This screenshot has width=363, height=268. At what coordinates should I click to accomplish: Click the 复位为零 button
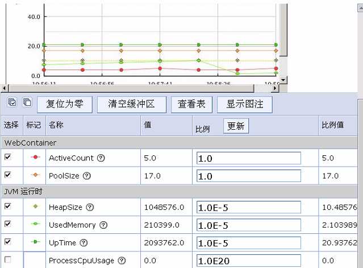[65, 104]
